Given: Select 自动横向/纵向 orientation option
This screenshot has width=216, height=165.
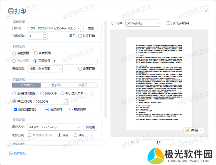Looking at the screenshot, I should click(30, 135).
